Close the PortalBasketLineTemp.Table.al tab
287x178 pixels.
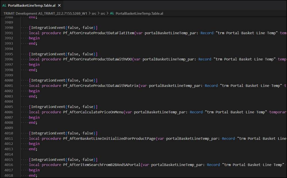pyautogui.click(x=60, y=5)
